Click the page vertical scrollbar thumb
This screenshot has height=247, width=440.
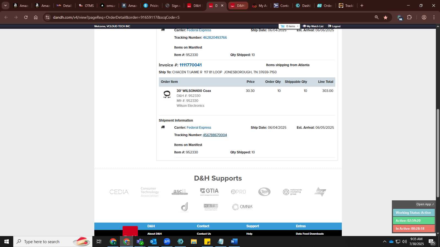438,153
